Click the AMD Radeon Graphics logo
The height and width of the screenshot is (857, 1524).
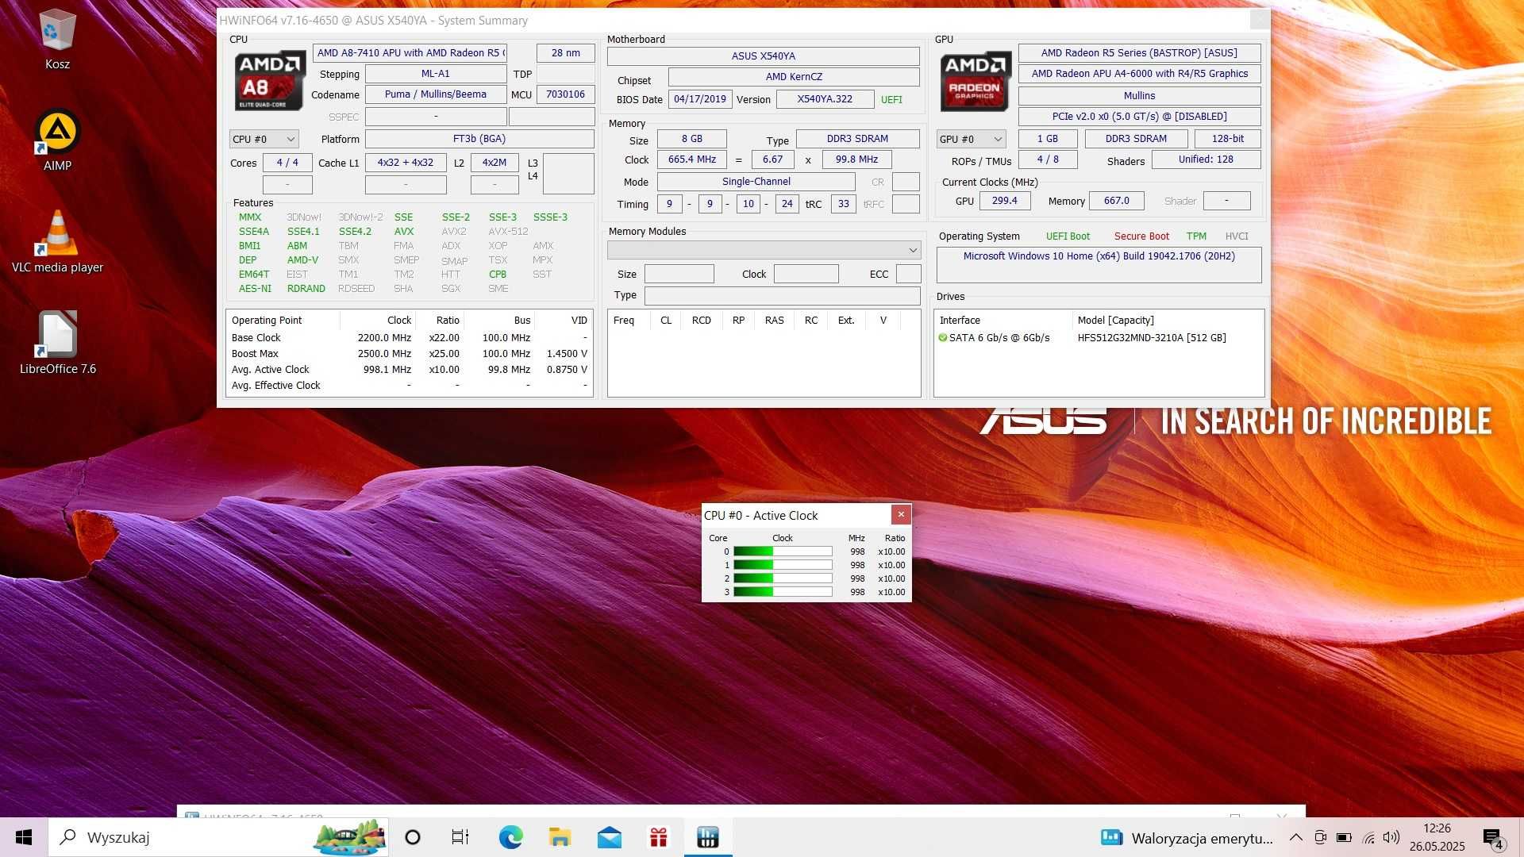tap(976, 81)
